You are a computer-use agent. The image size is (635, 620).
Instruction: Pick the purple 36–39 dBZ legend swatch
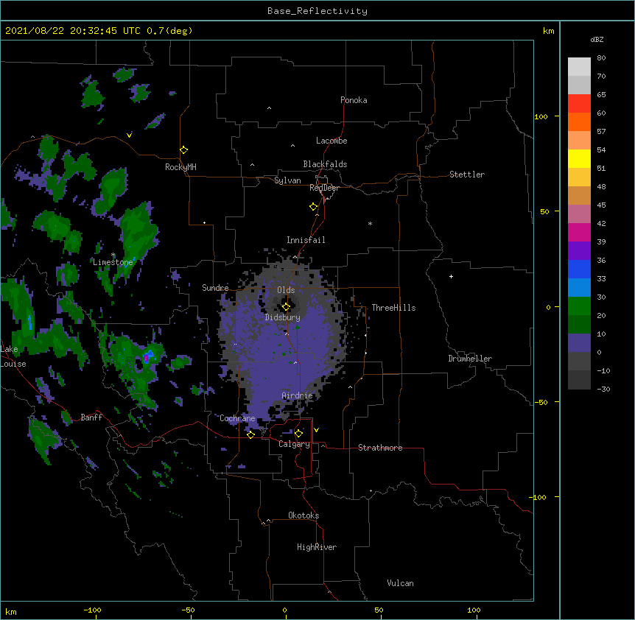click(579, 251)
